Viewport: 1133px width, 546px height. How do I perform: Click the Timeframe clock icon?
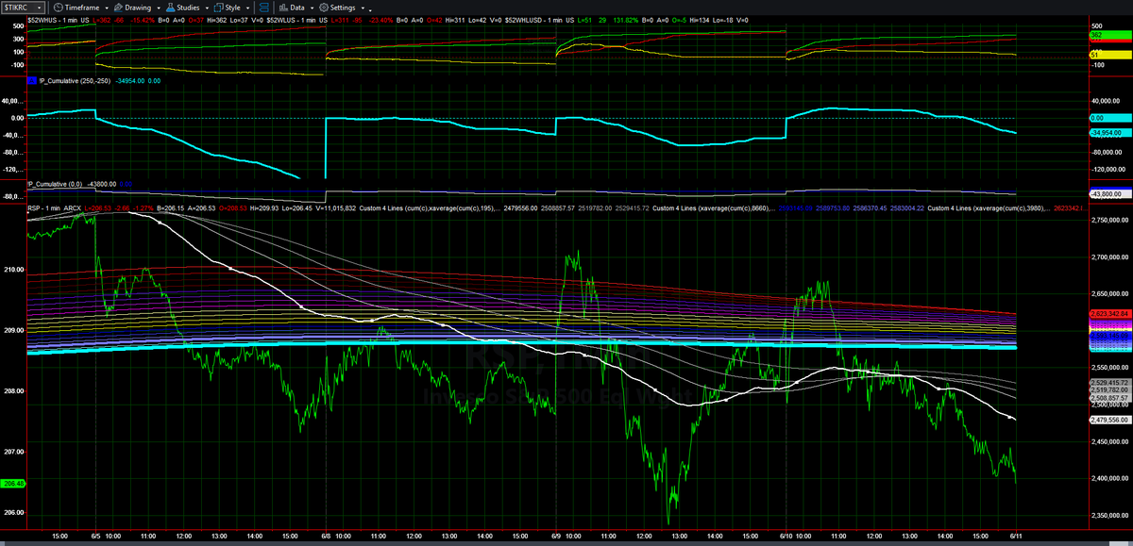tap(59, 7)
